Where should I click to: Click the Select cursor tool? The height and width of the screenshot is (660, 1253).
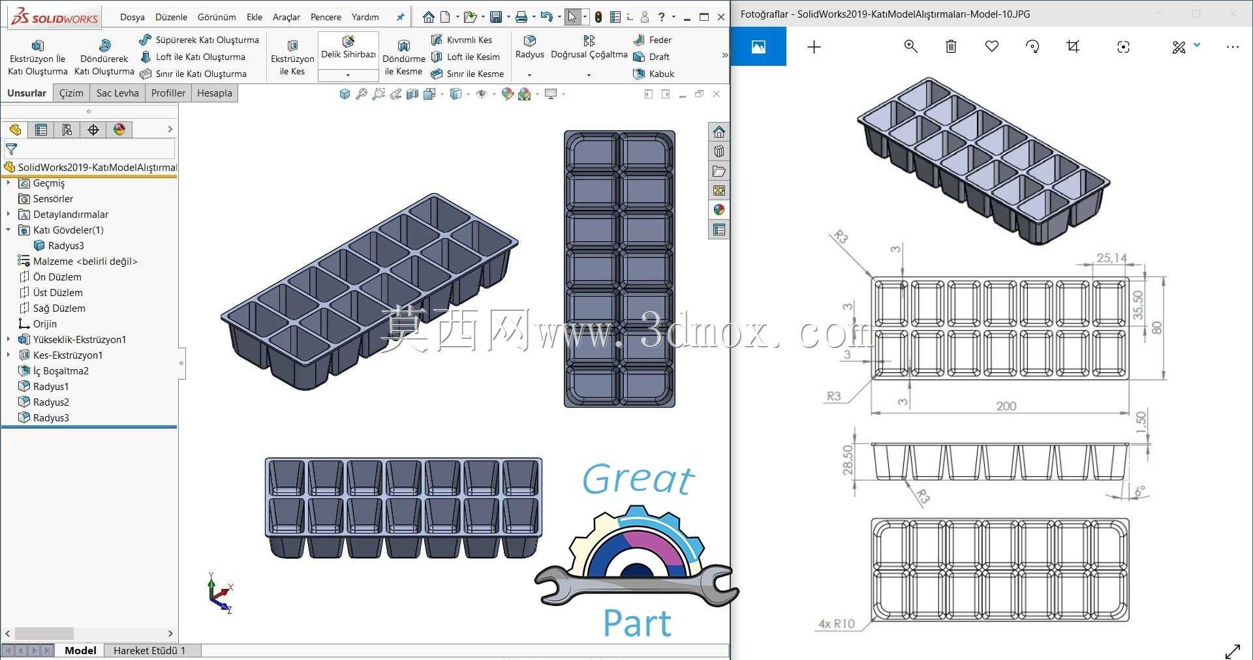pos(572,17)
